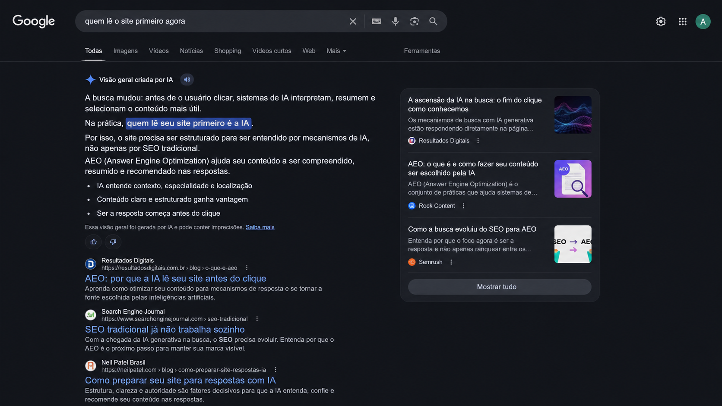Open more options for the neilpatel.com result
722x406 pixels.
[x=275, y=370]
